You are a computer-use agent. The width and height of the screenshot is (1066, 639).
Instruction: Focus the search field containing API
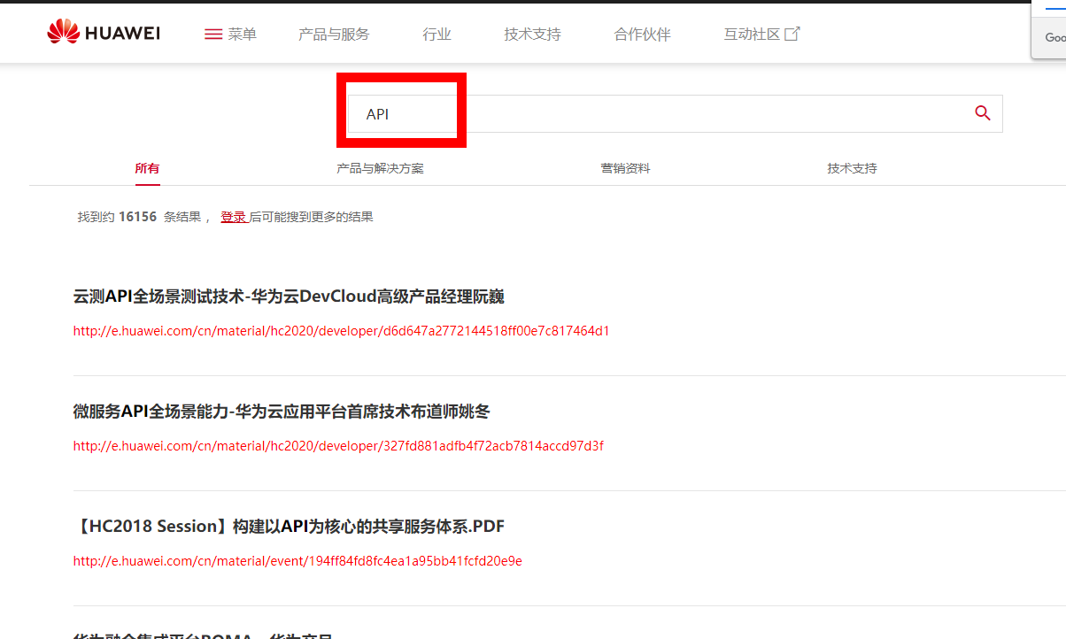pyautogui.click(x=675, y=114)
